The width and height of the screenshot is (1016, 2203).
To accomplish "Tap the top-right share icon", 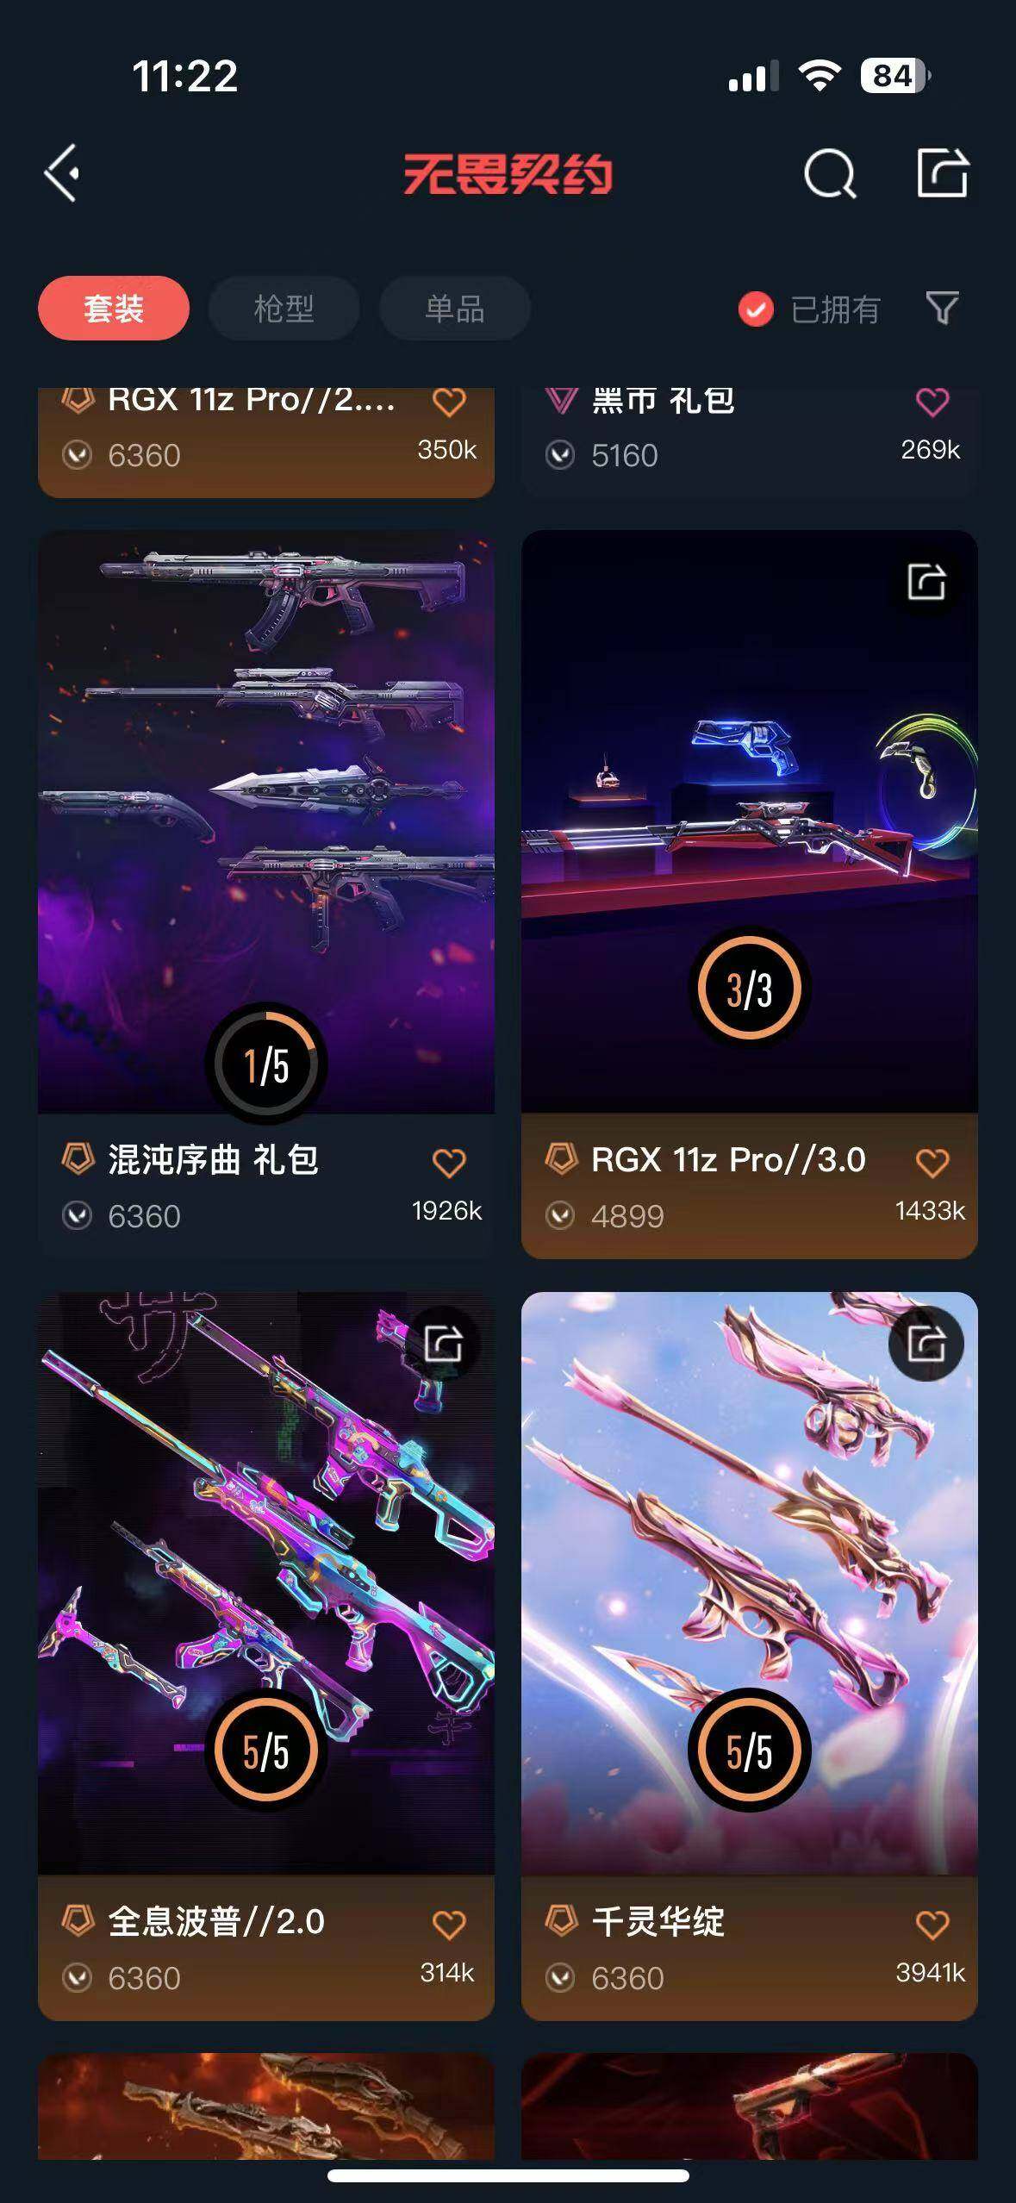I will 942,172.
